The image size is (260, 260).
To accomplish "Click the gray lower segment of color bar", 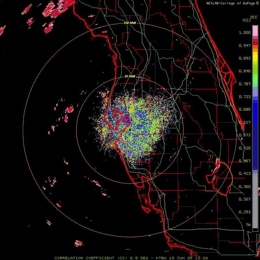I will click(255, 201).
